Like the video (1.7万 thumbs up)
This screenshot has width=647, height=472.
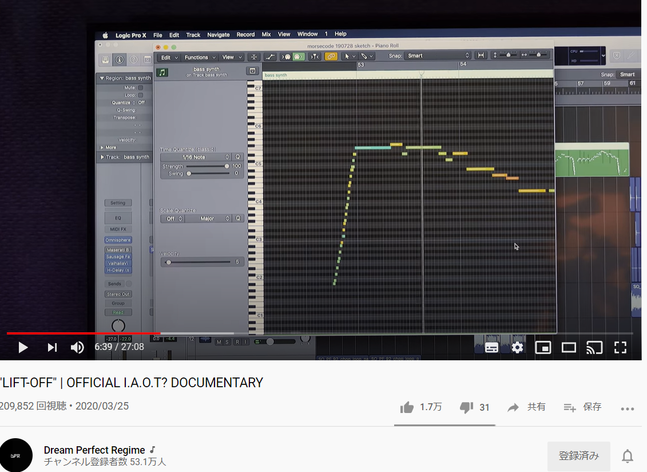(421, 407)
